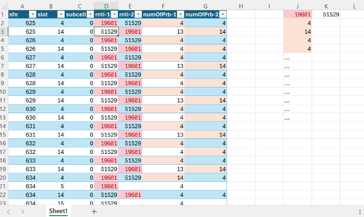Select cell C11 with subcell 0
The width and height of the screenshot is (364, 217).
point(79,100)
